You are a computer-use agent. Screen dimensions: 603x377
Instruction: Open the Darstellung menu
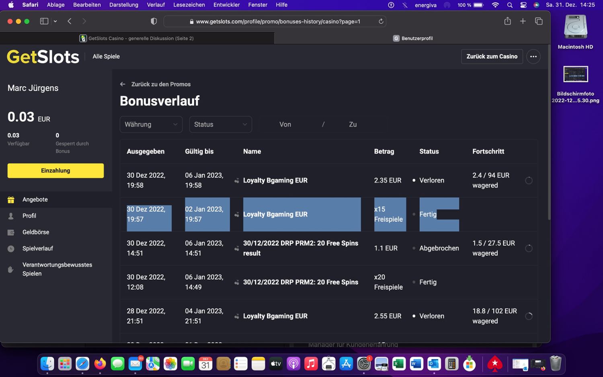click(124, 5)
